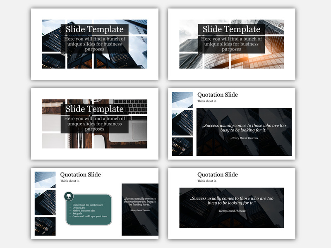Click the "unique slides for business purposes" subtitle
This screenshot has height=248, width=331.
click(x=94, y=45)
